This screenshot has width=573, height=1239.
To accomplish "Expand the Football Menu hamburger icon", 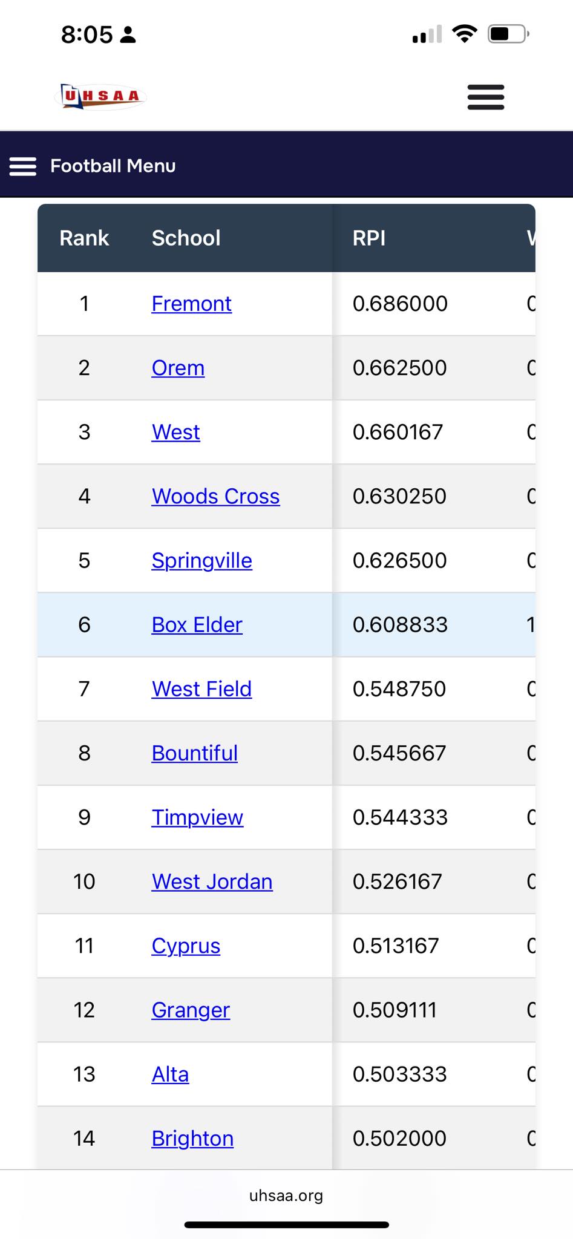I will (x=23, y=166).
